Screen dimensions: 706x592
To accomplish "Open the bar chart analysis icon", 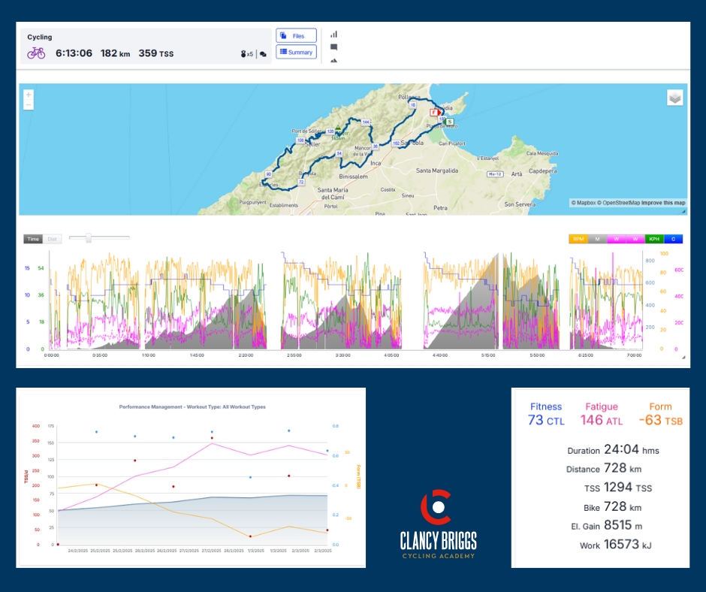I will (333, 34).
